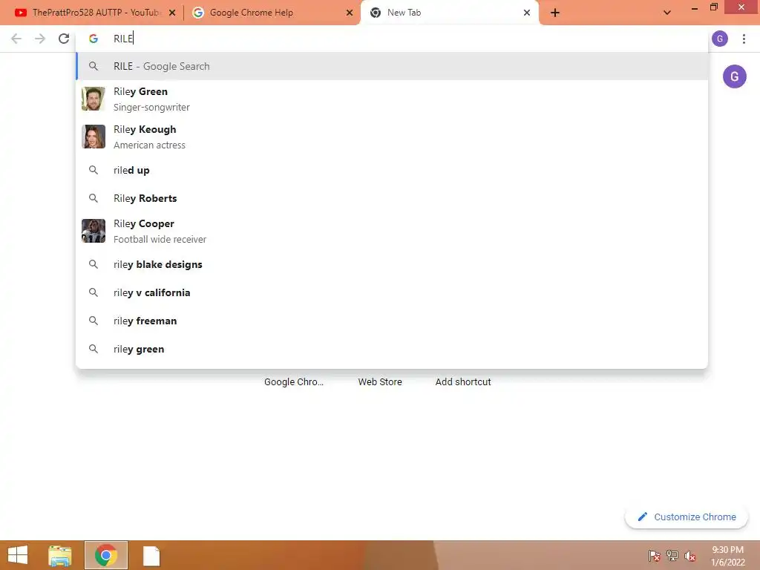
Task: Select RILE - Google Search suggestion
Action: [x=392, y=66]
